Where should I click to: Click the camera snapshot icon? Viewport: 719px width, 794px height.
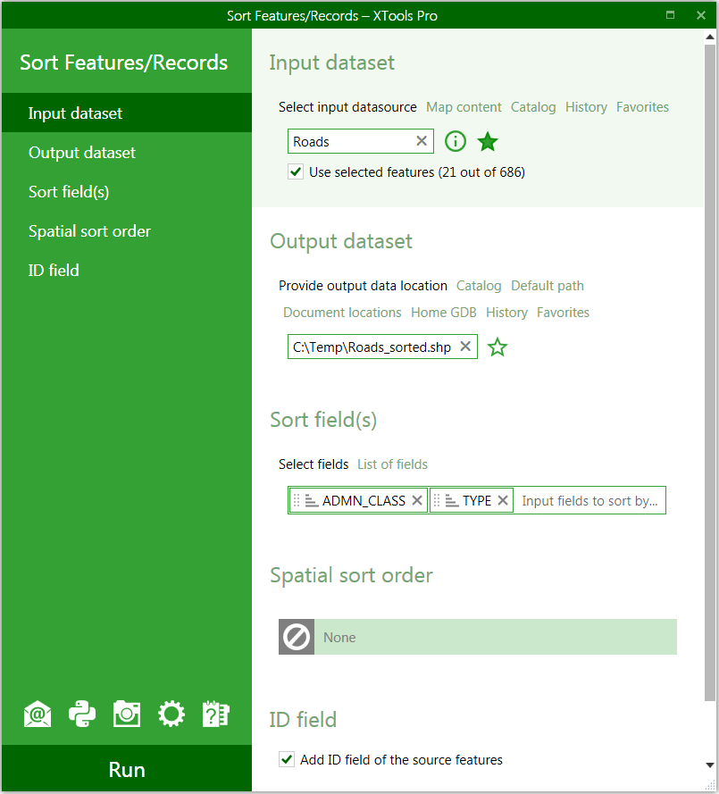pyautogui.click(x=127, y=714)
